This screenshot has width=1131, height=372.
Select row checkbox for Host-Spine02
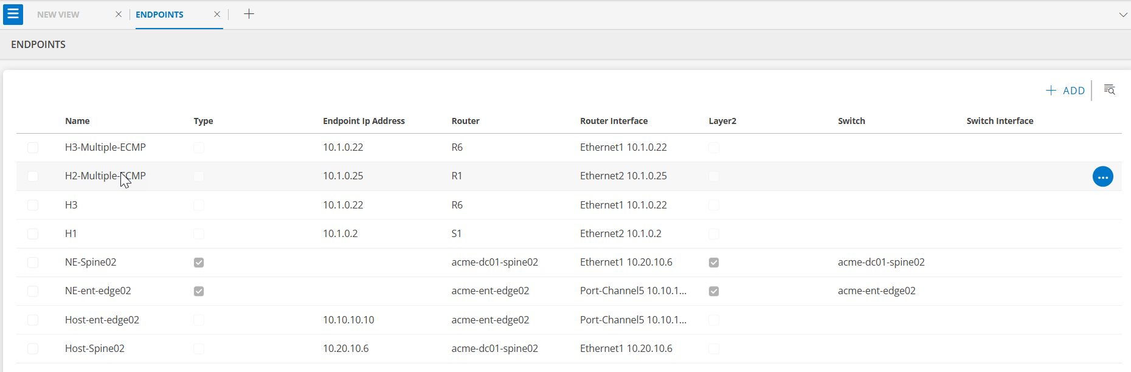[33, 349]
